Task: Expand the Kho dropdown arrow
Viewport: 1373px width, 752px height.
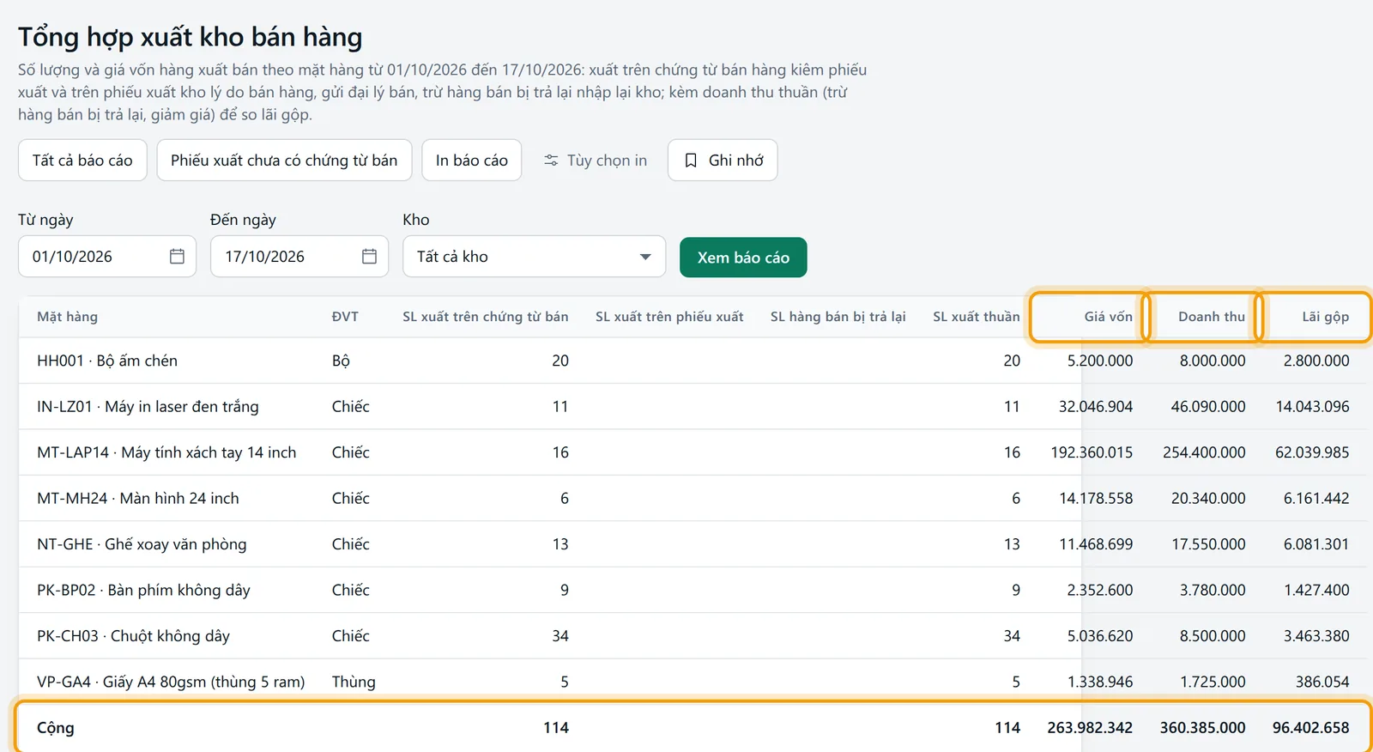Action: pos(645,257)
